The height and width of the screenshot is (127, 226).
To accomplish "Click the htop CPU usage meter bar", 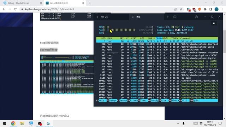I will 126,27.
